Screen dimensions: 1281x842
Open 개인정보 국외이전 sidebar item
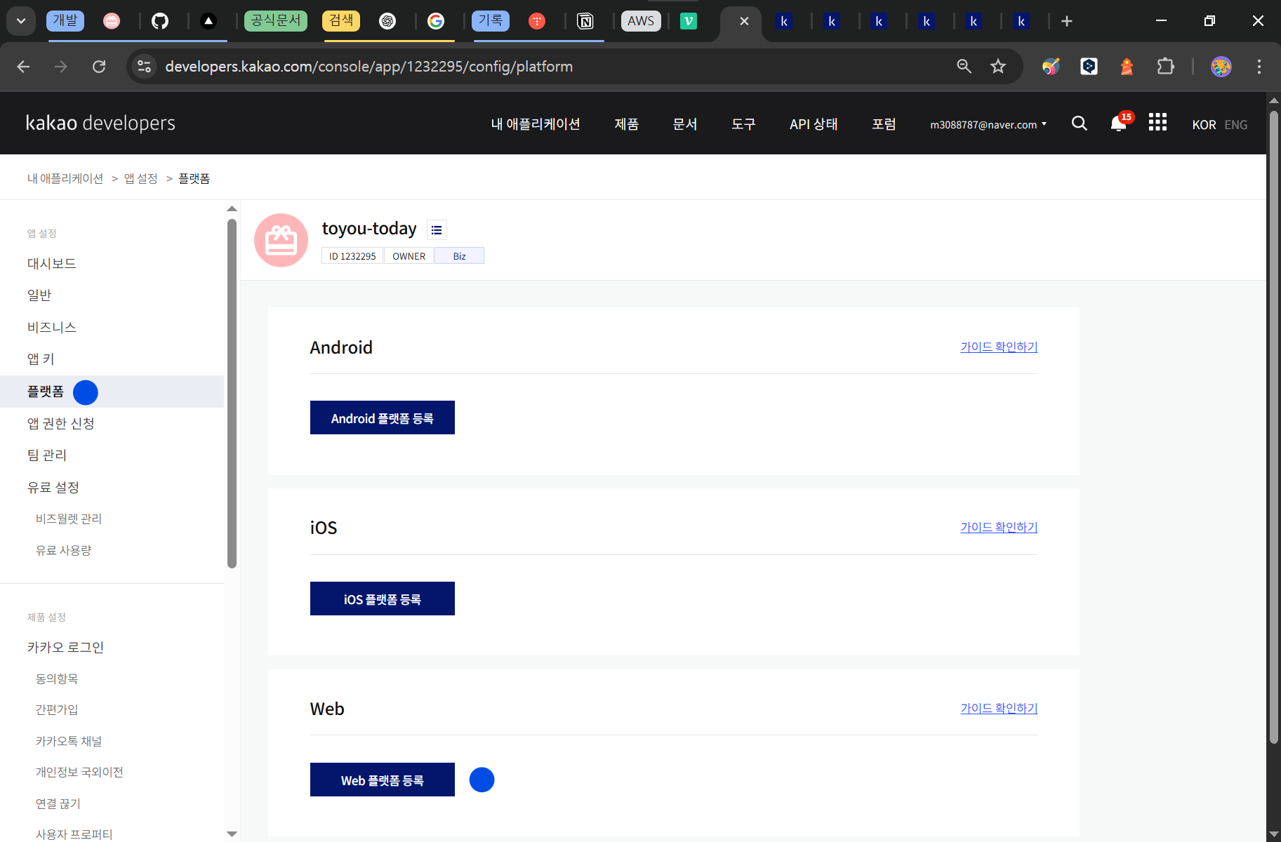pos(79,773)
